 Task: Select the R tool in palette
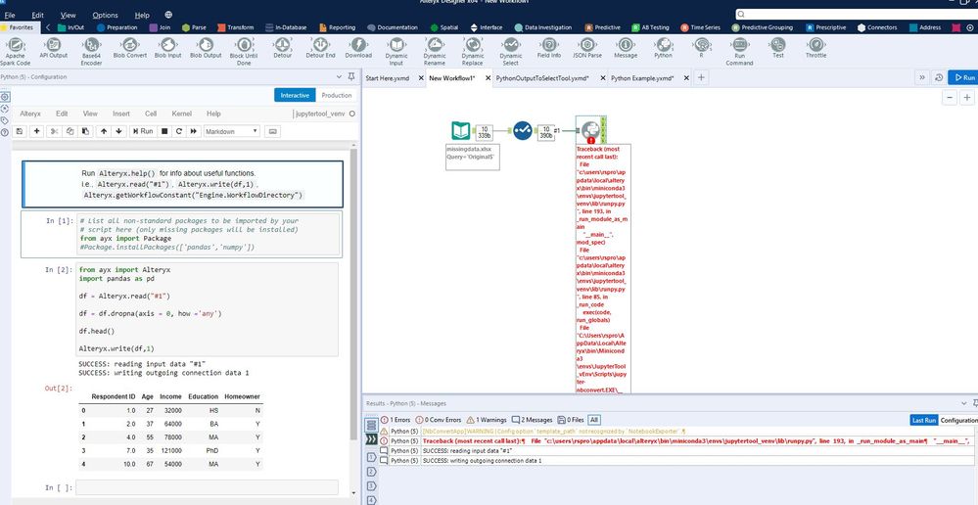702,48
